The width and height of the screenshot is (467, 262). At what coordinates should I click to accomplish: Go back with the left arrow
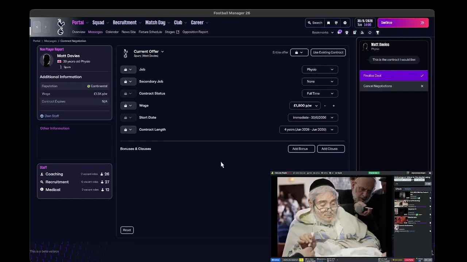click(x=37, y=27)
